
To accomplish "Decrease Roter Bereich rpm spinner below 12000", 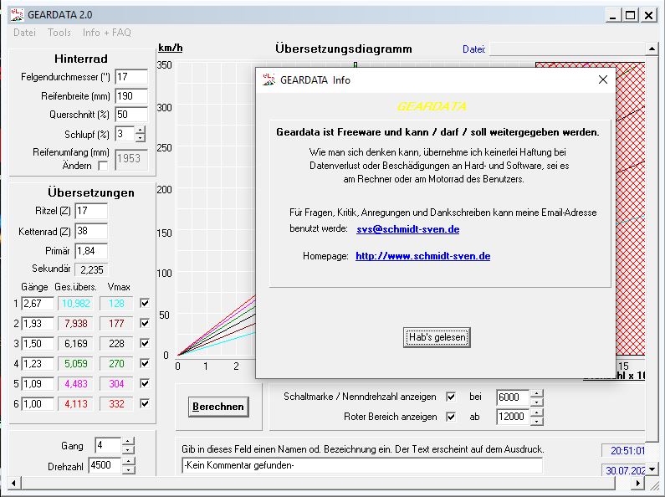I will pyautogui.click(x=537, y=421).
